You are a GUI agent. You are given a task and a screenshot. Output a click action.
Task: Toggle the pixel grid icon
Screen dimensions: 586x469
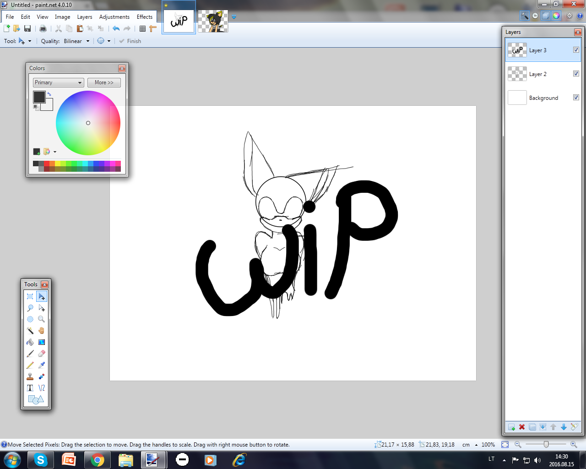[143, 28]
